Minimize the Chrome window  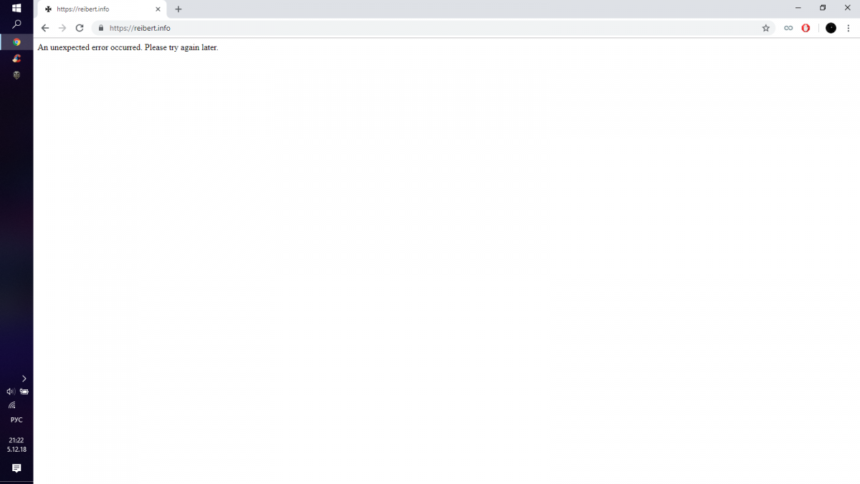[x=798, y=8]
